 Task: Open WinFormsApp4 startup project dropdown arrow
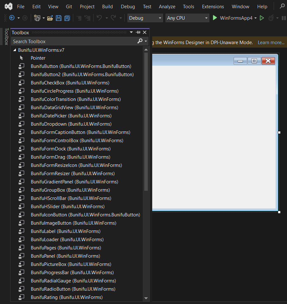[256, 18]
